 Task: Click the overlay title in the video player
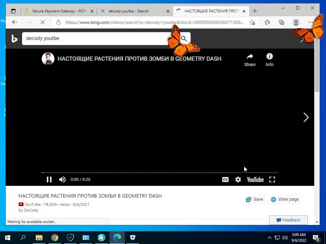tap(139, 59)
